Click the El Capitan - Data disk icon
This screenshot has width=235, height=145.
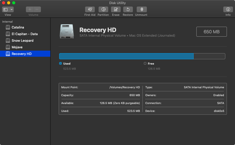click(x=8, y=34)
